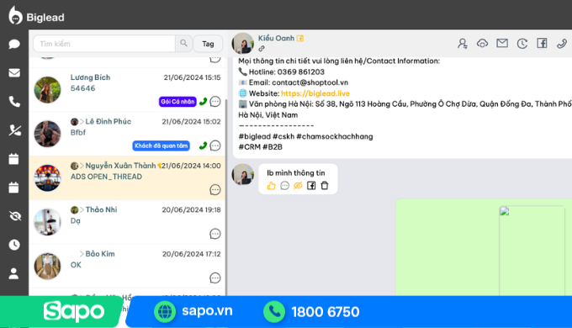
Task: Open Lê Đình Phúc conversation
Action: click(x=127, y=134)
